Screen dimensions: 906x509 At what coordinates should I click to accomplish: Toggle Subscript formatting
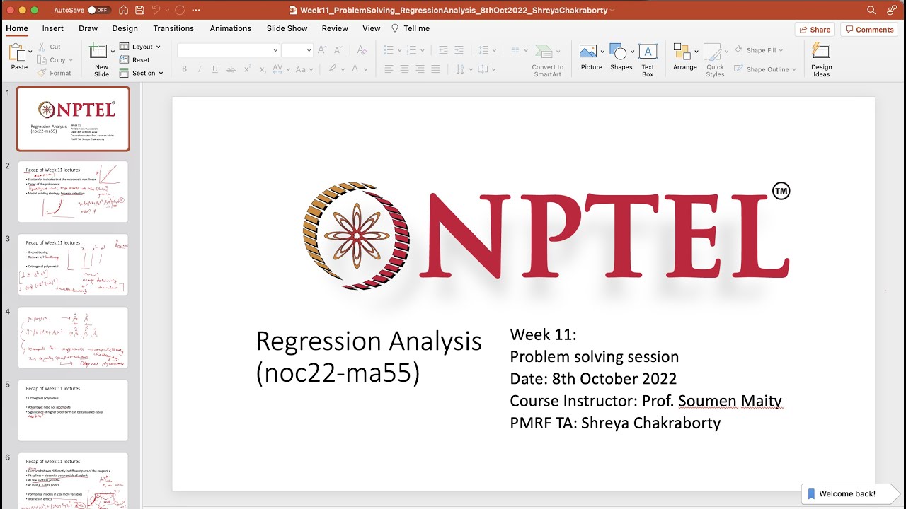pyautogui.click(x=263, y=69)
